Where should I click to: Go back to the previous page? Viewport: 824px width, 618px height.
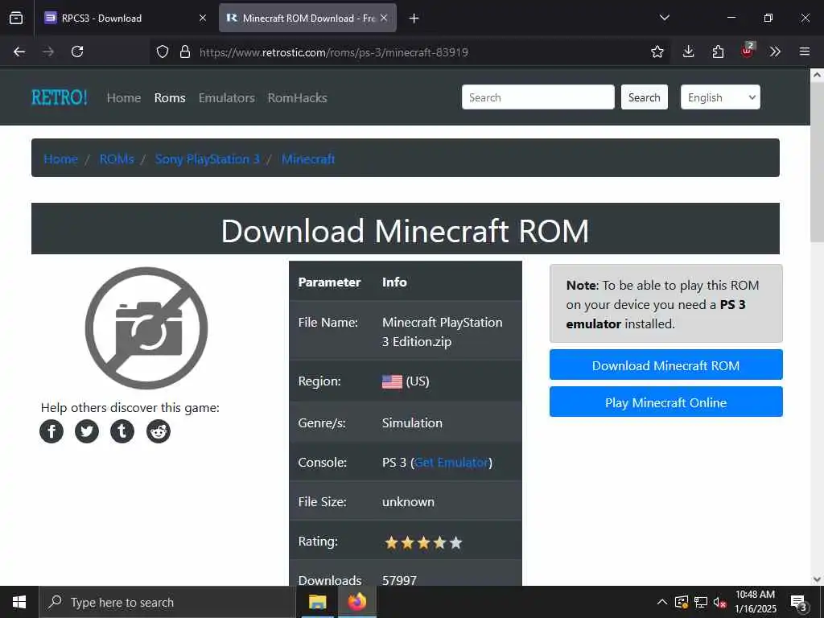point(19,51)
